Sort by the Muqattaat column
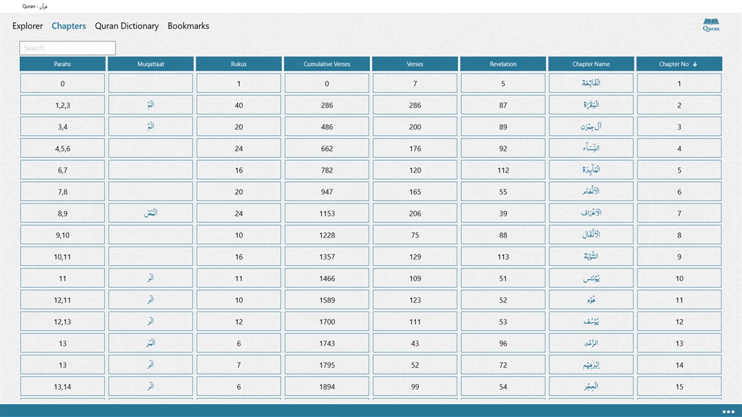This screenshot has height=417, width=742. tap(150, 64)
